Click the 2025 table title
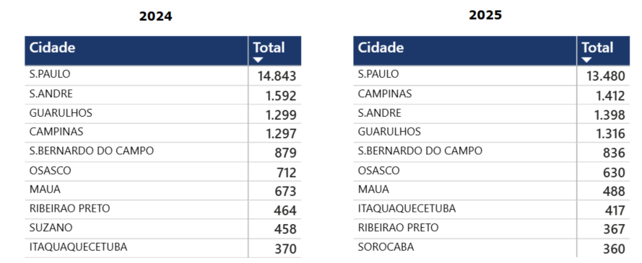This screenshot has height=263, width=642. point(485,15)
